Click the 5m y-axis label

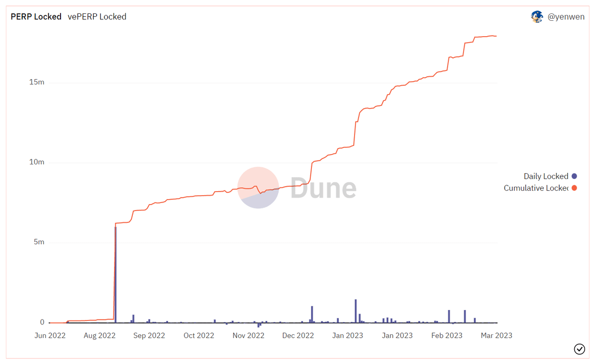(x=39, y=242)
